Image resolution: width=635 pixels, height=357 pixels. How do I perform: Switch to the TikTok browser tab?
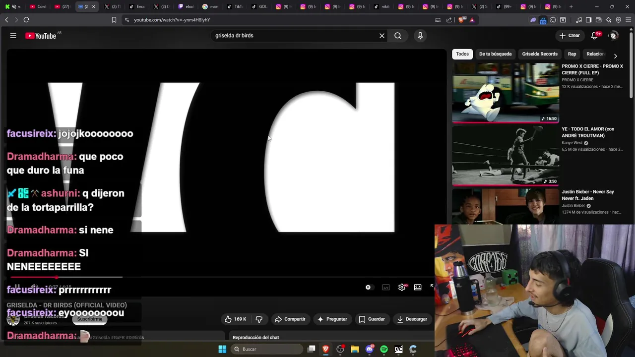pos(235,6)
